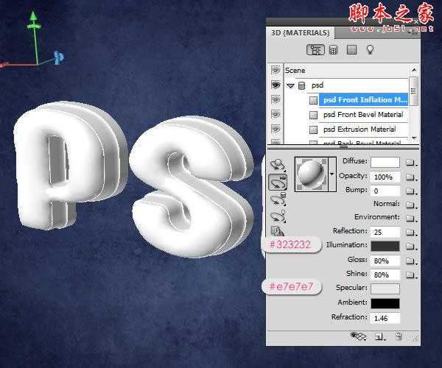Image resolution: width=442 pixels, height=368 pixels.
Task: Toggle Scene visibility eye
Action: tap(276, 70)
